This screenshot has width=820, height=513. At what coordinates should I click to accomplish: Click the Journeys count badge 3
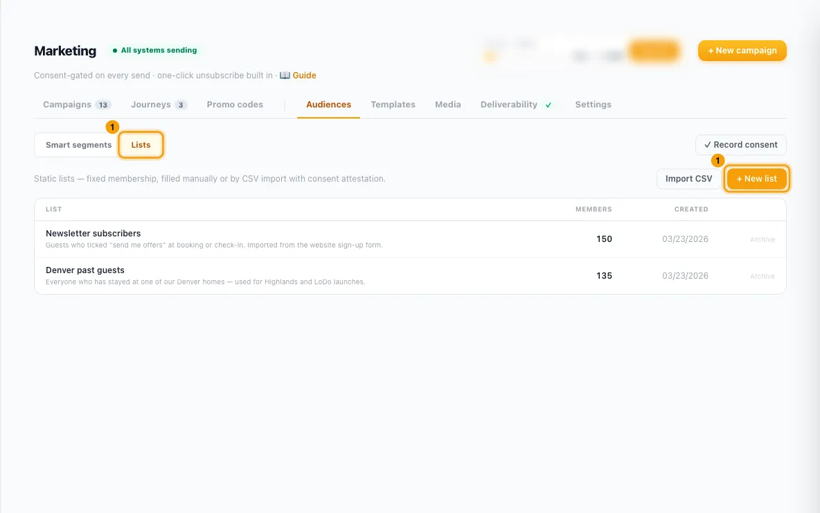[x=181, y=105]
